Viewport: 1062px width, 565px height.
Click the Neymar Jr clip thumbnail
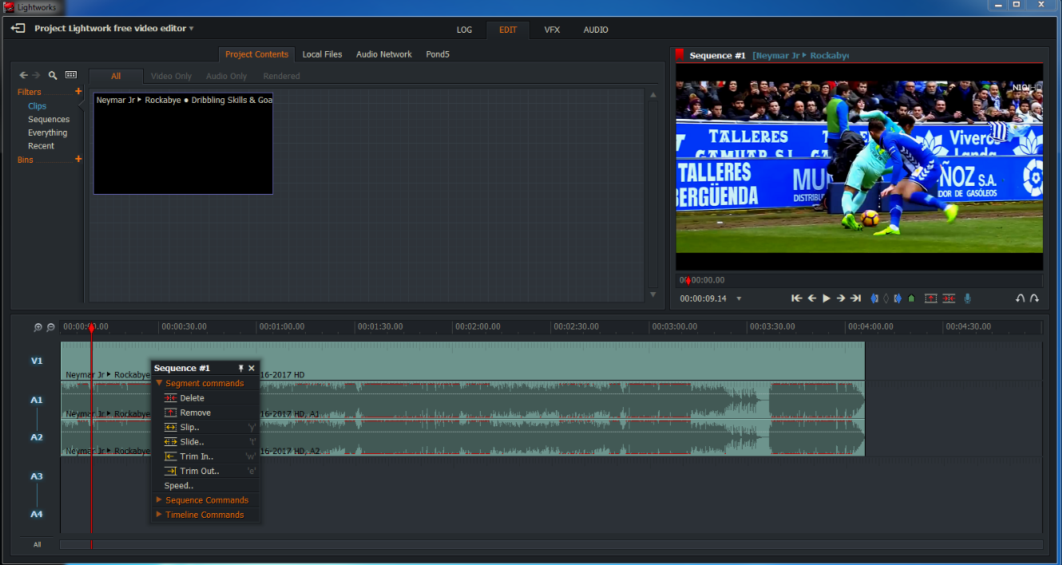point(183,144)
